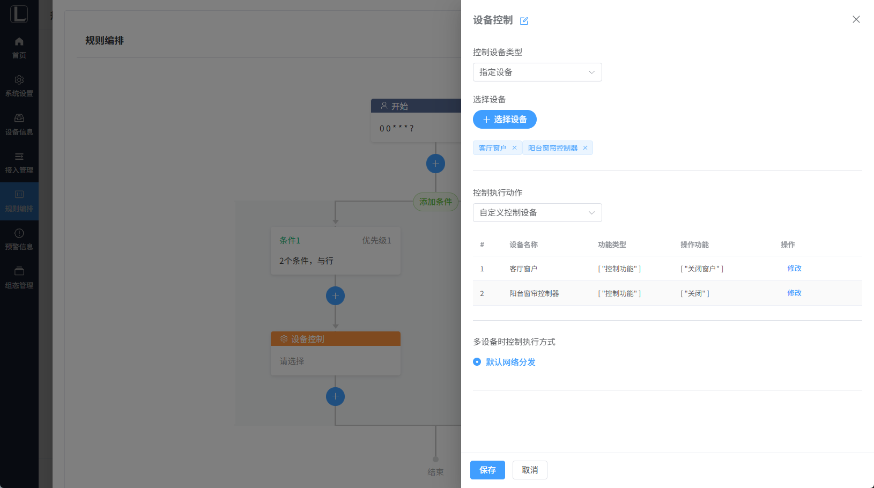This screenshot has width=874, height=488.
Task: Click the plus node below 条件1
Action: click(335, 296)
